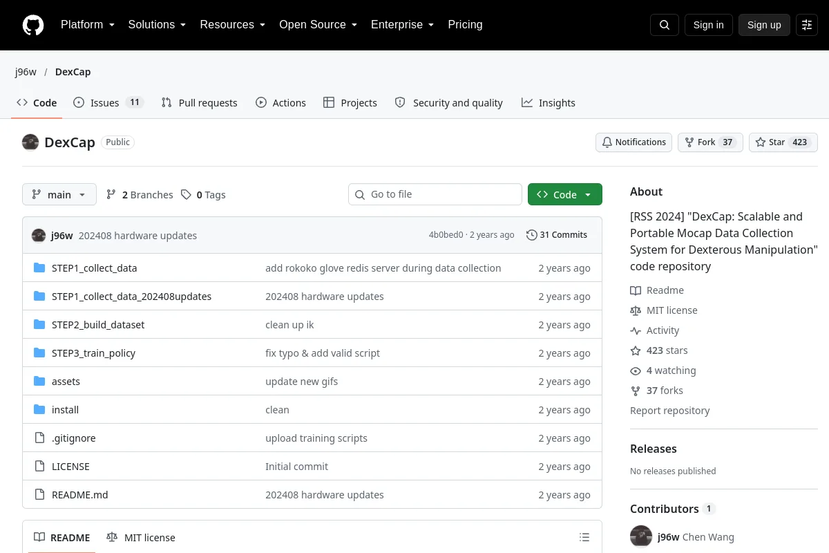Expand the Enterprise menu
The width and height of the screenshot is (829, 553).
(x=402, y=25)
